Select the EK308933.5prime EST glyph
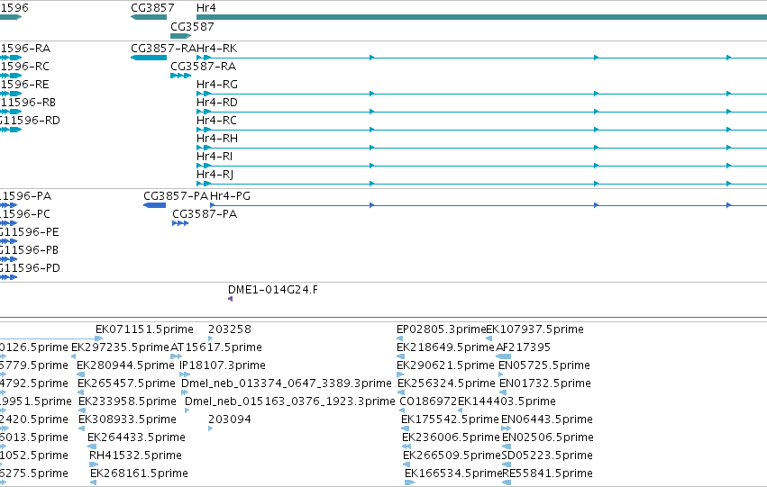The image size is (767, 487). [82, 428]
